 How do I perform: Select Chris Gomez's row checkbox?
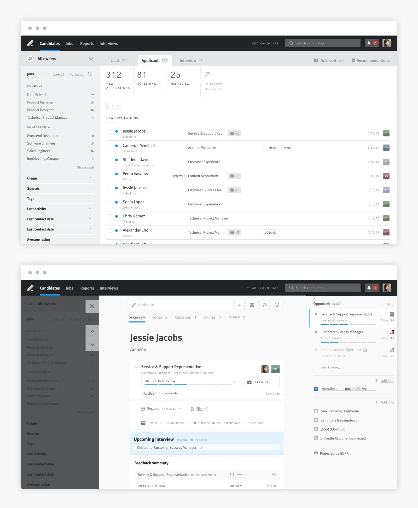coord(110,216)
